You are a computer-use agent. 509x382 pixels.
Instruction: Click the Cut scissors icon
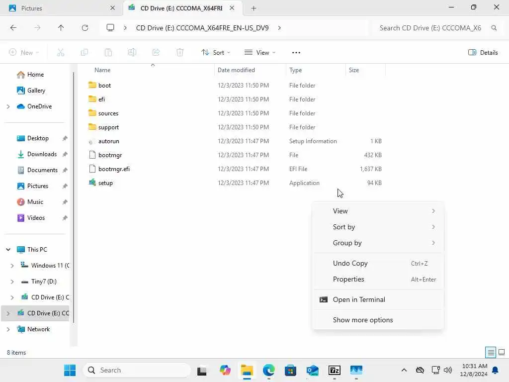pyautogui.click(x=61, y=52)
